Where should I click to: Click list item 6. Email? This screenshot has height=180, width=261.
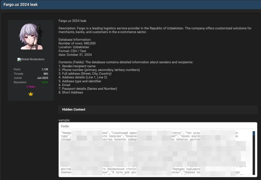(64, 85)
